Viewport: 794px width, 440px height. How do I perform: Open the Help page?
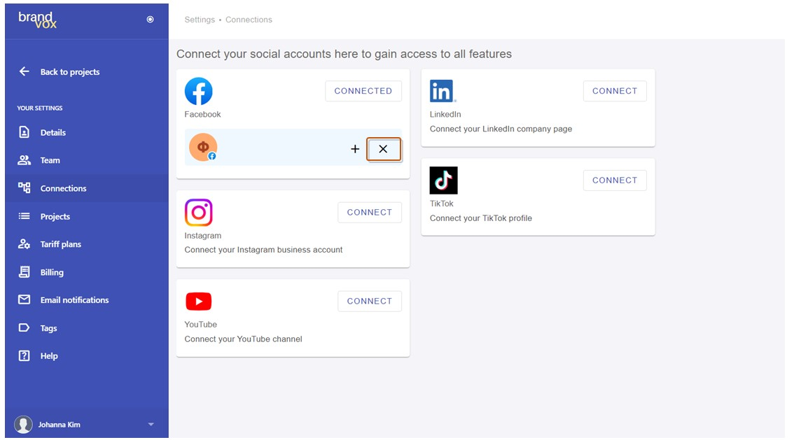(49, 356)
